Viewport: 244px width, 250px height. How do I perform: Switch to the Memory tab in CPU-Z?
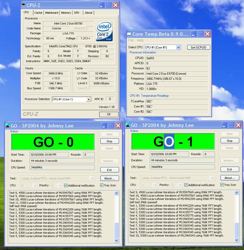(66, 13)
